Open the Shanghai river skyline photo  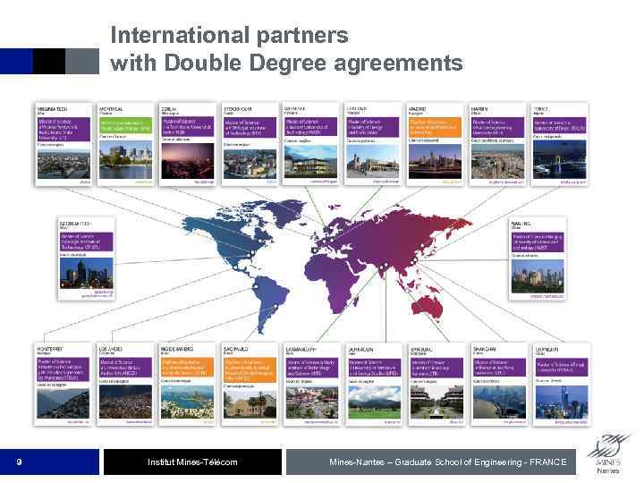click(x=499, y=402)
